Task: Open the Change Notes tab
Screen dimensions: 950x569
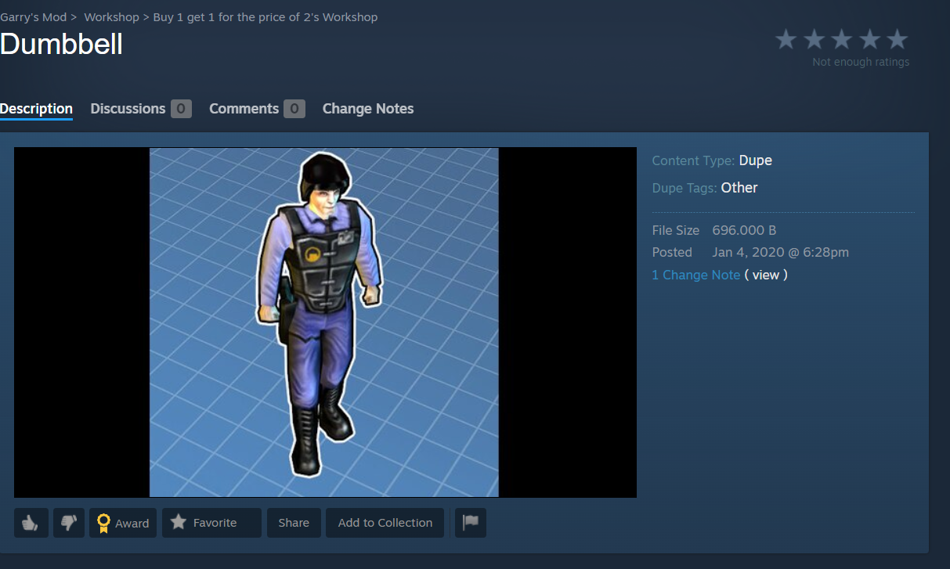Action: click(x=368, y=109)
